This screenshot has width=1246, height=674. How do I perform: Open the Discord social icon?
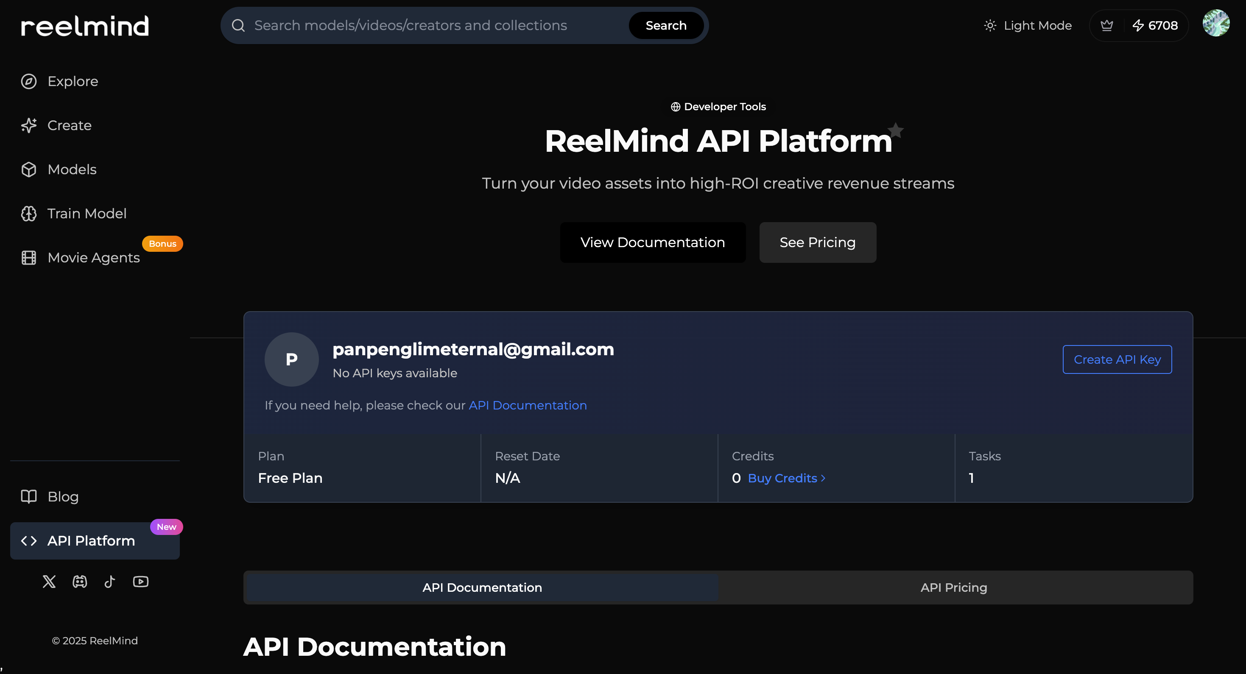[x=80, y=581]
